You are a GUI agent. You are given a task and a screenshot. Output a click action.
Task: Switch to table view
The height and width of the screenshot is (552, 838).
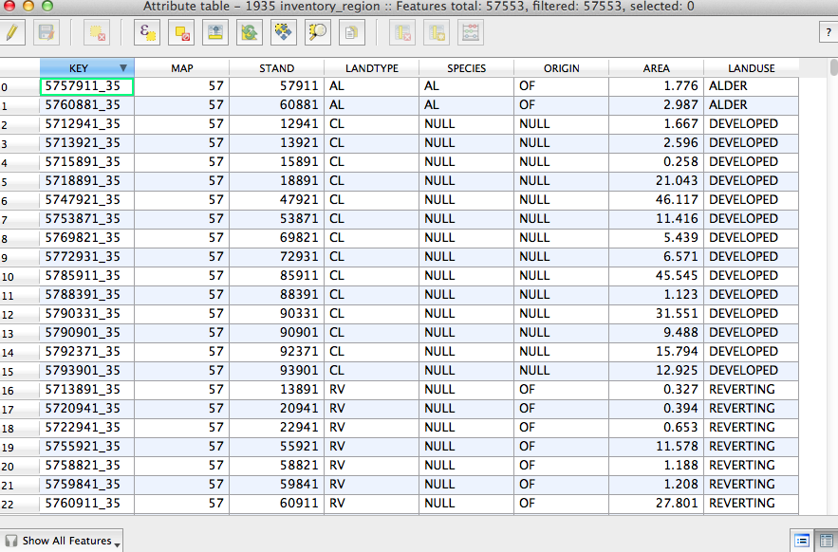pos(826,541)
